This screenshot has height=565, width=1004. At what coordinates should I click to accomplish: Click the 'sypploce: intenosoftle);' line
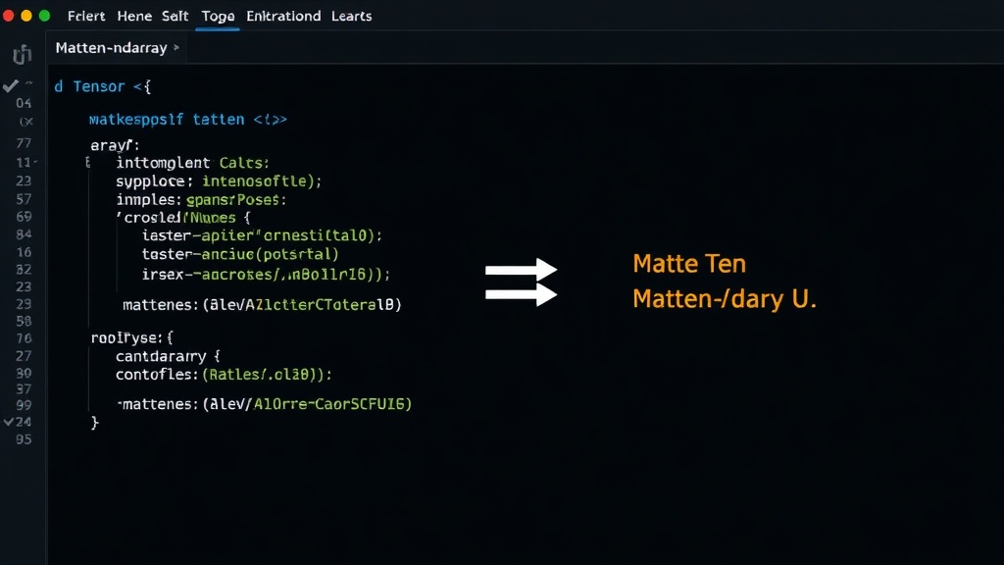[219, 181]
